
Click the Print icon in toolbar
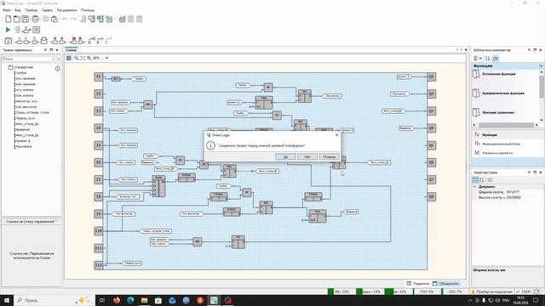point(35,19)
